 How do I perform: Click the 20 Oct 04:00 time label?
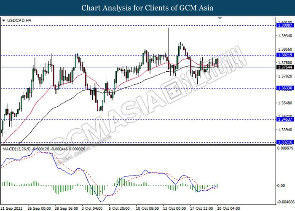pyautogui.click(x=229, y=208)
